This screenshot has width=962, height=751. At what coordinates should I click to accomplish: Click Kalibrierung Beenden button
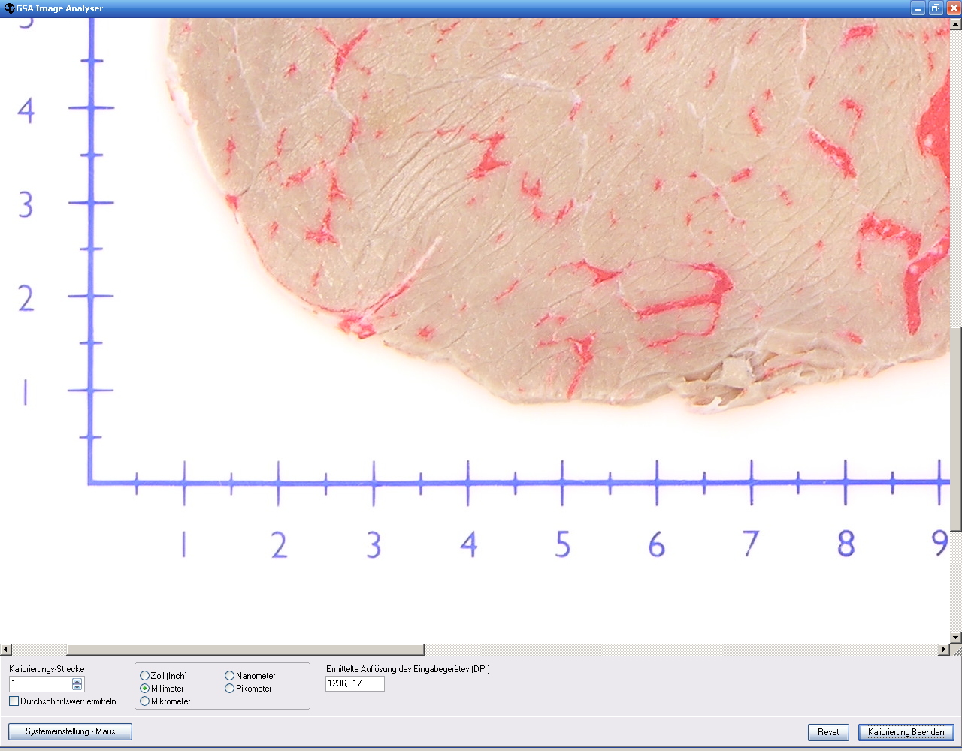(x=906, y=732)
